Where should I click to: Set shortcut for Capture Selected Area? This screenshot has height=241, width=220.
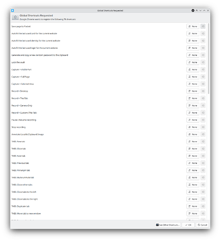pos(193,84)
